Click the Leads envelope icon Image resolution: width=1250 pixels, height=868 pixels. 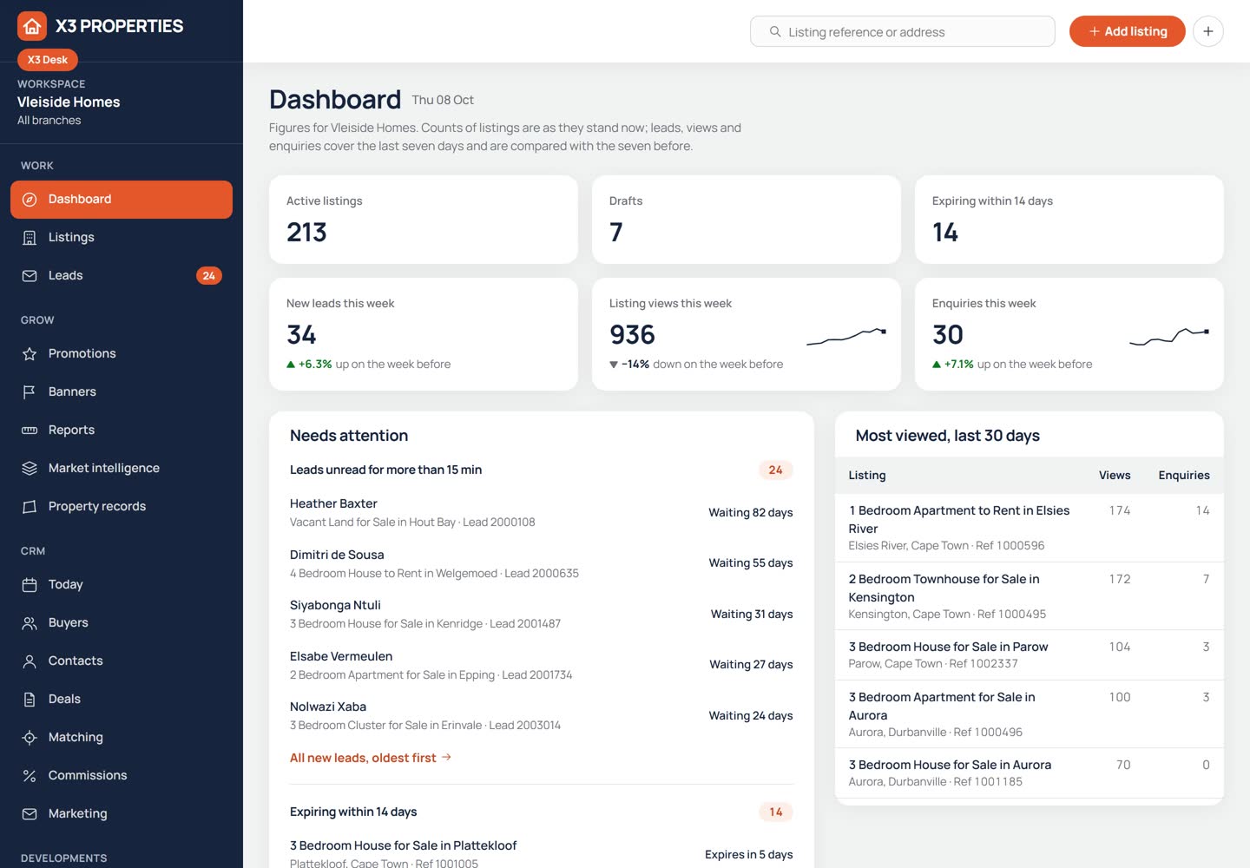pos(30,276)
